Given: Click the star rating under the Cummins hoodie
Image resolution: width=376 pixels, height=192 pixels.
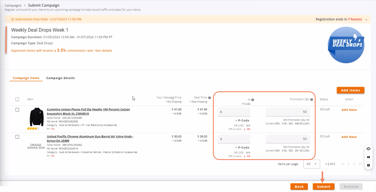Looking at the screenshot, I should pos(33,129).
